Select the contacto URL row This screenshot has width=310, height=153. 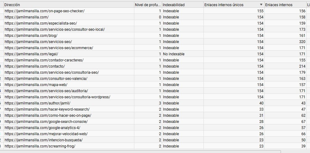[x=35, y=66]
